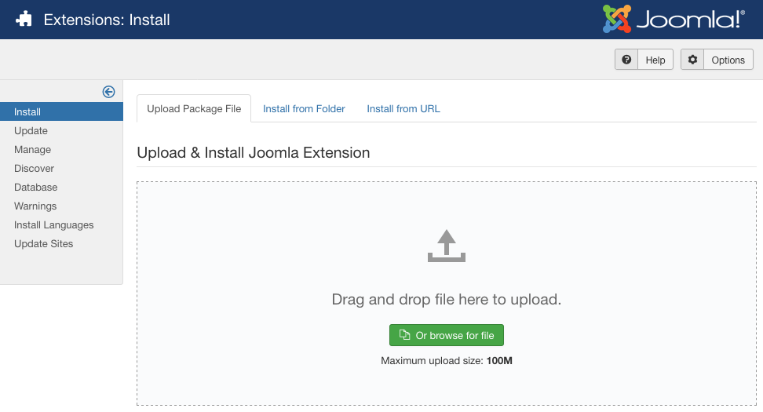Open Install Languages in the sidebar
The image size is (763, 412).
click(53, 224)
